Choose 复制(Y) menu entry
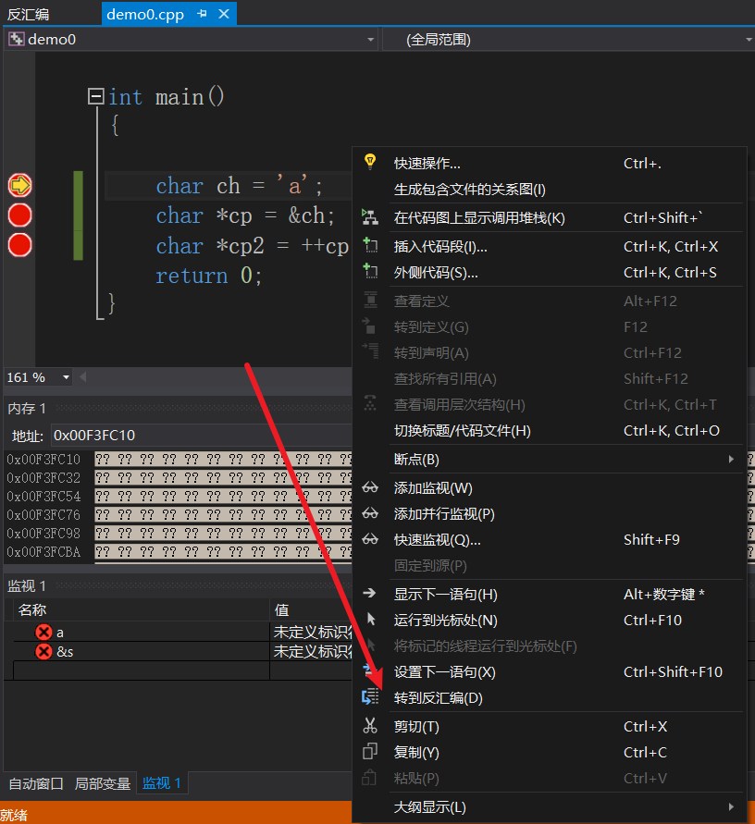The width and height of the screenshot is (755, 824). click(x=550, y=753)
